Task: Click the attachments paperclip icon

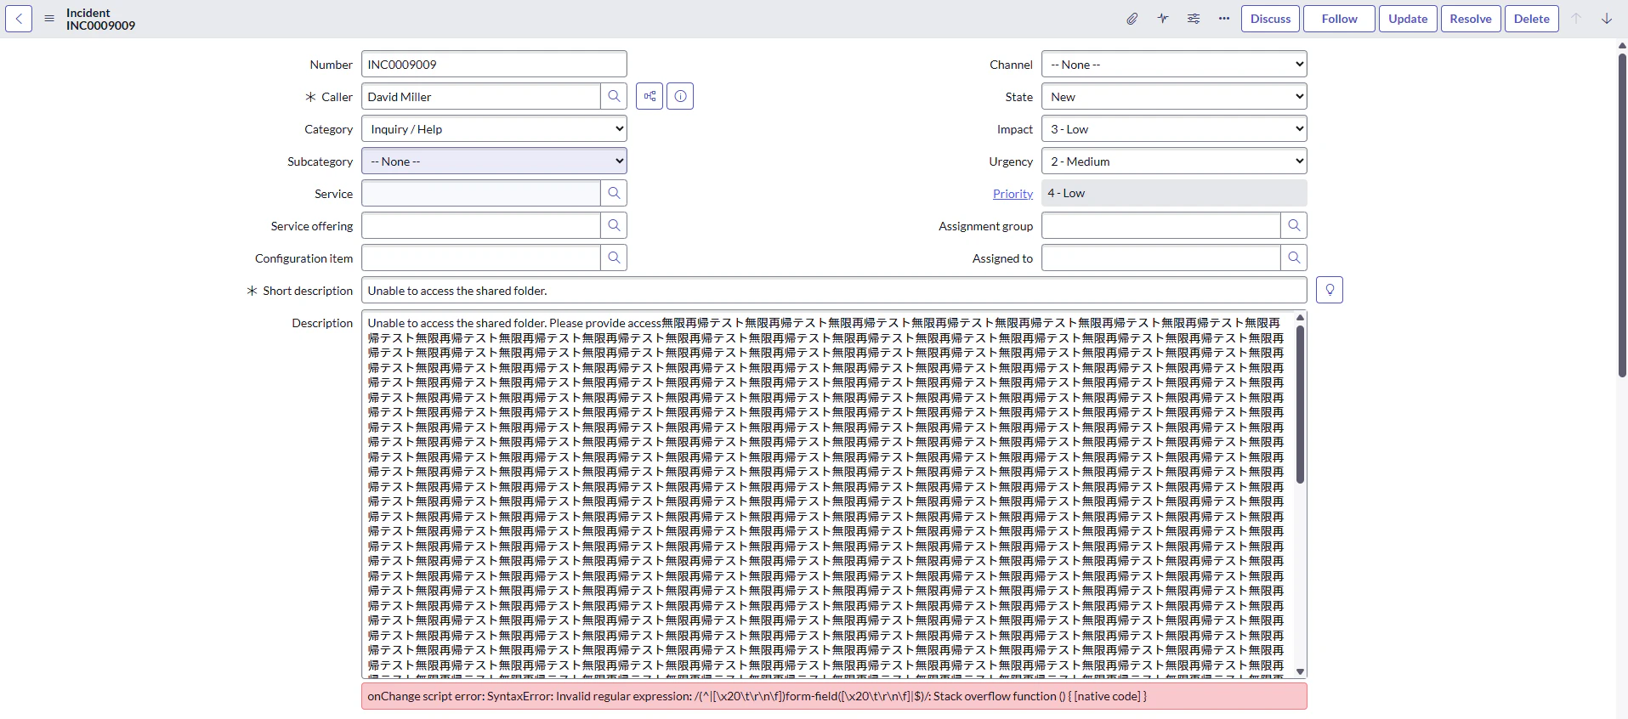Action: (1132, 19)
